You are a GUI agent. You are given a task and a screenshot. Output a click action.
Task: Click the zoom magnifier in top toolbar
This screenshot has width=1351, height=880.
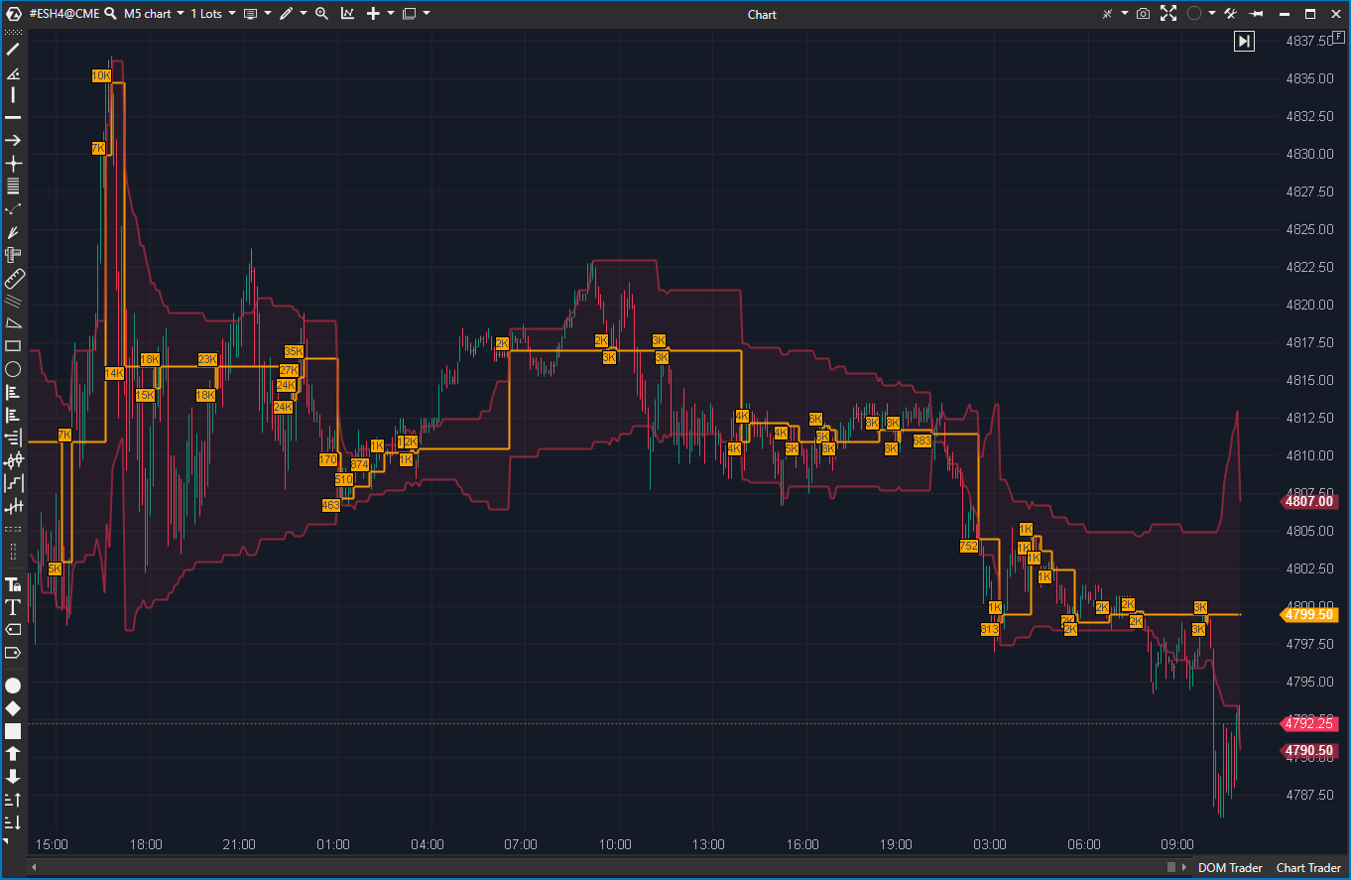(x=321, y=14)
